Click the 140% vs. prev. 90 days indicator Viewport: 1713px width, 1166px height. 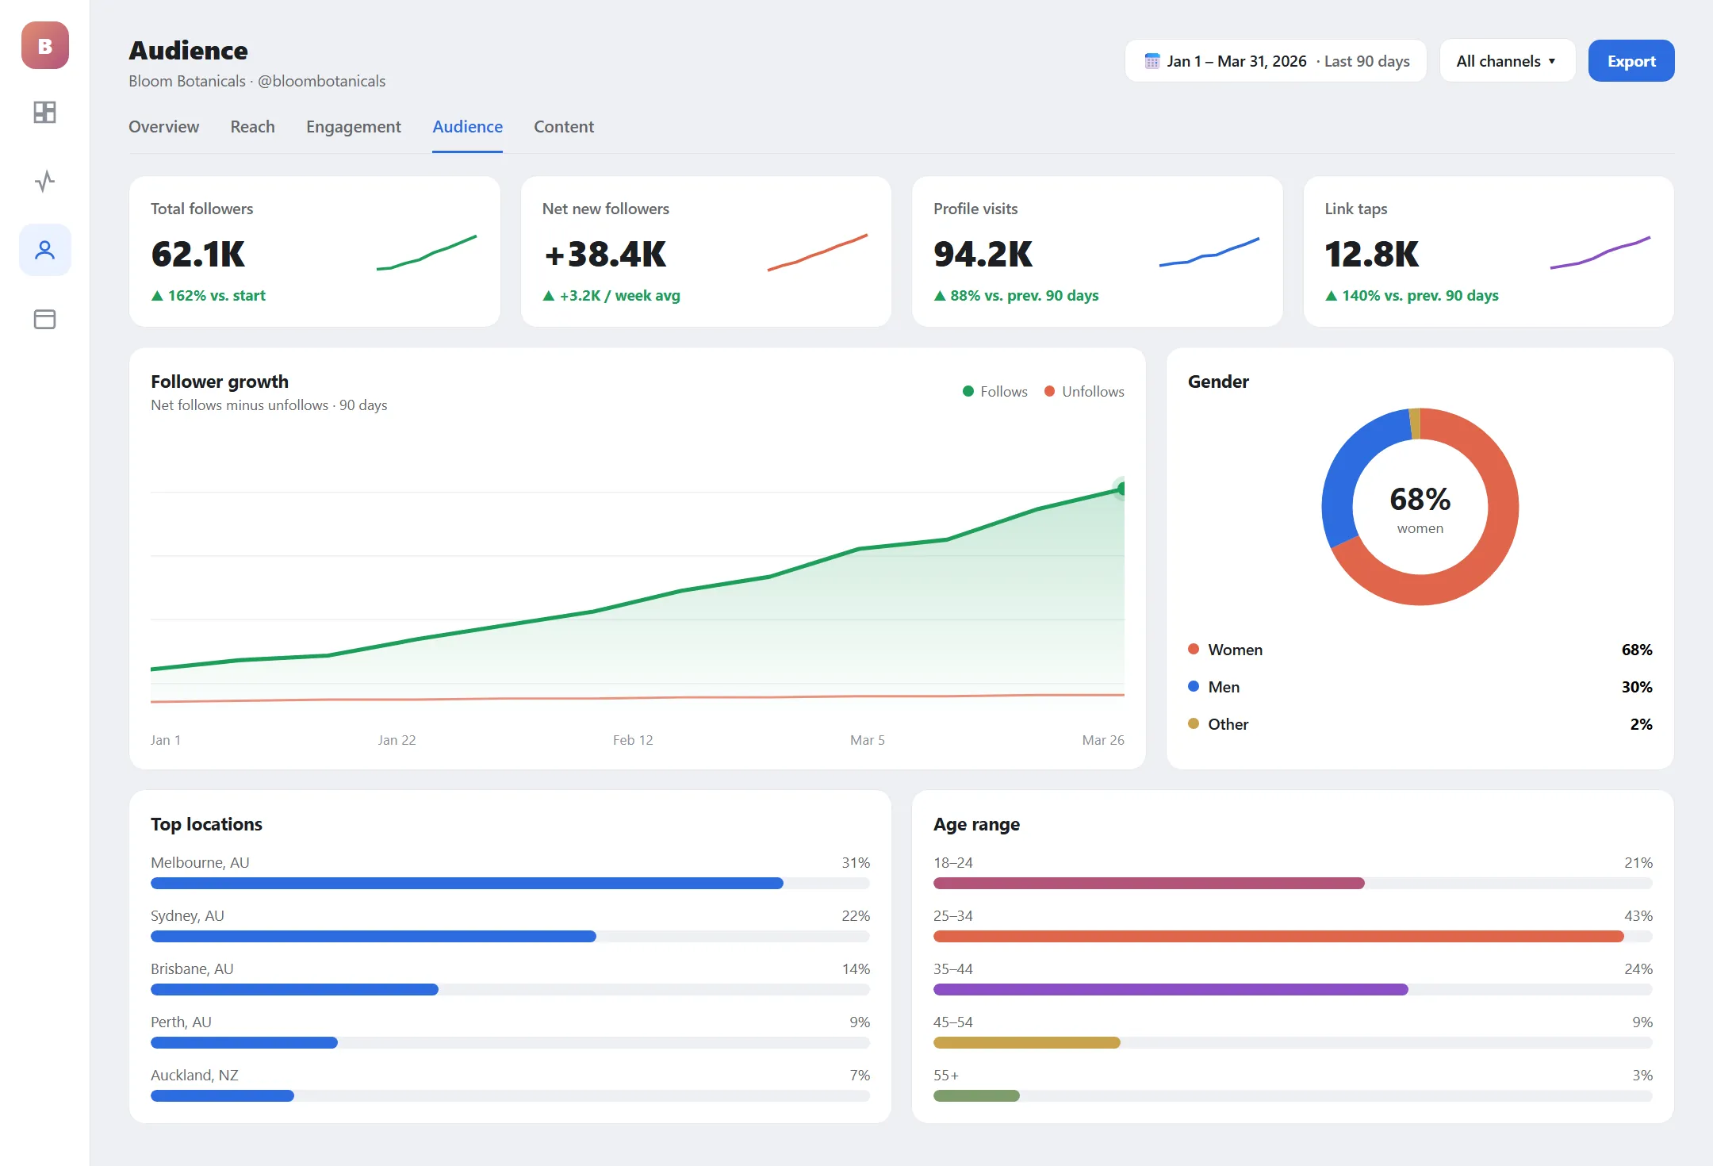tap(1412, 296)
